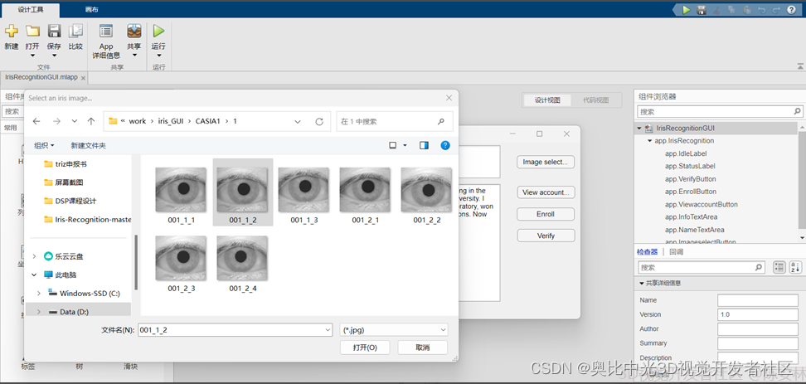Select the 检查器 inspector tab
806x384 pixels.
tap(647, 252)
